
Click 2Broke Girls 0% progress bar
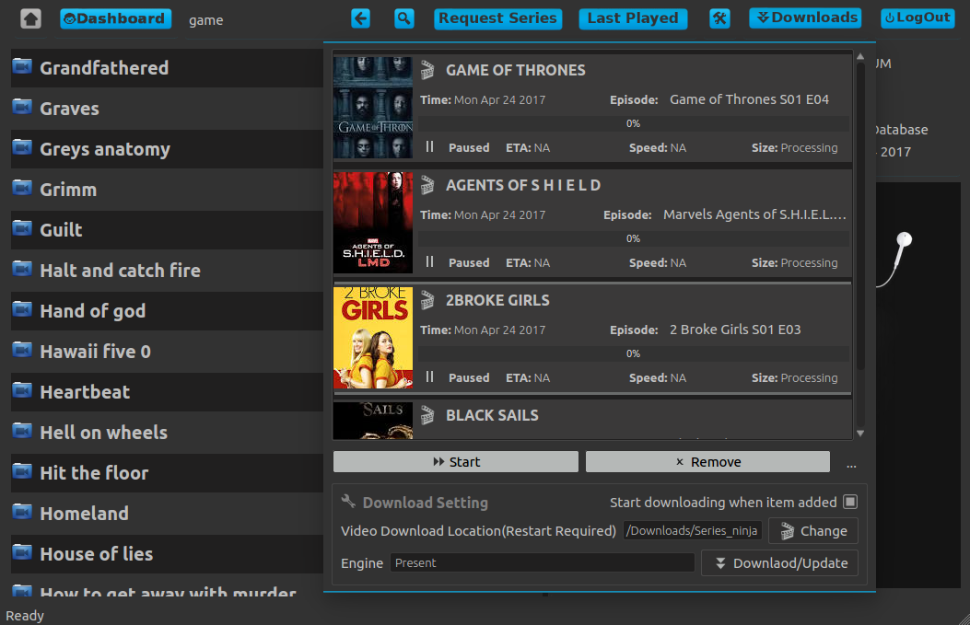coord(634,353)
